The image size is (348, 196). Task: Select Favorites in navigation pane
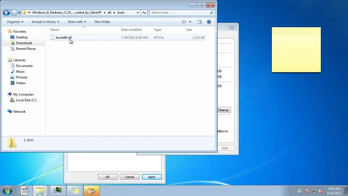tap(20, 32)
